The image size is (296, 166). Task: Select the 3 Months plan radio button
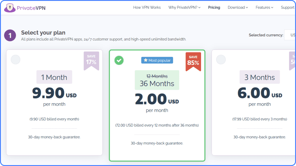(x=221, y=60)
